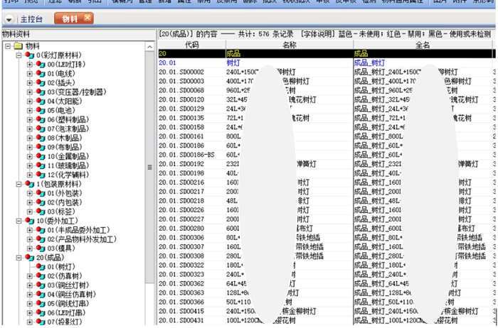This screenshot has height=328, width=498.
Task: Click the 03(模具) node icon
Action: coord(41,248)
